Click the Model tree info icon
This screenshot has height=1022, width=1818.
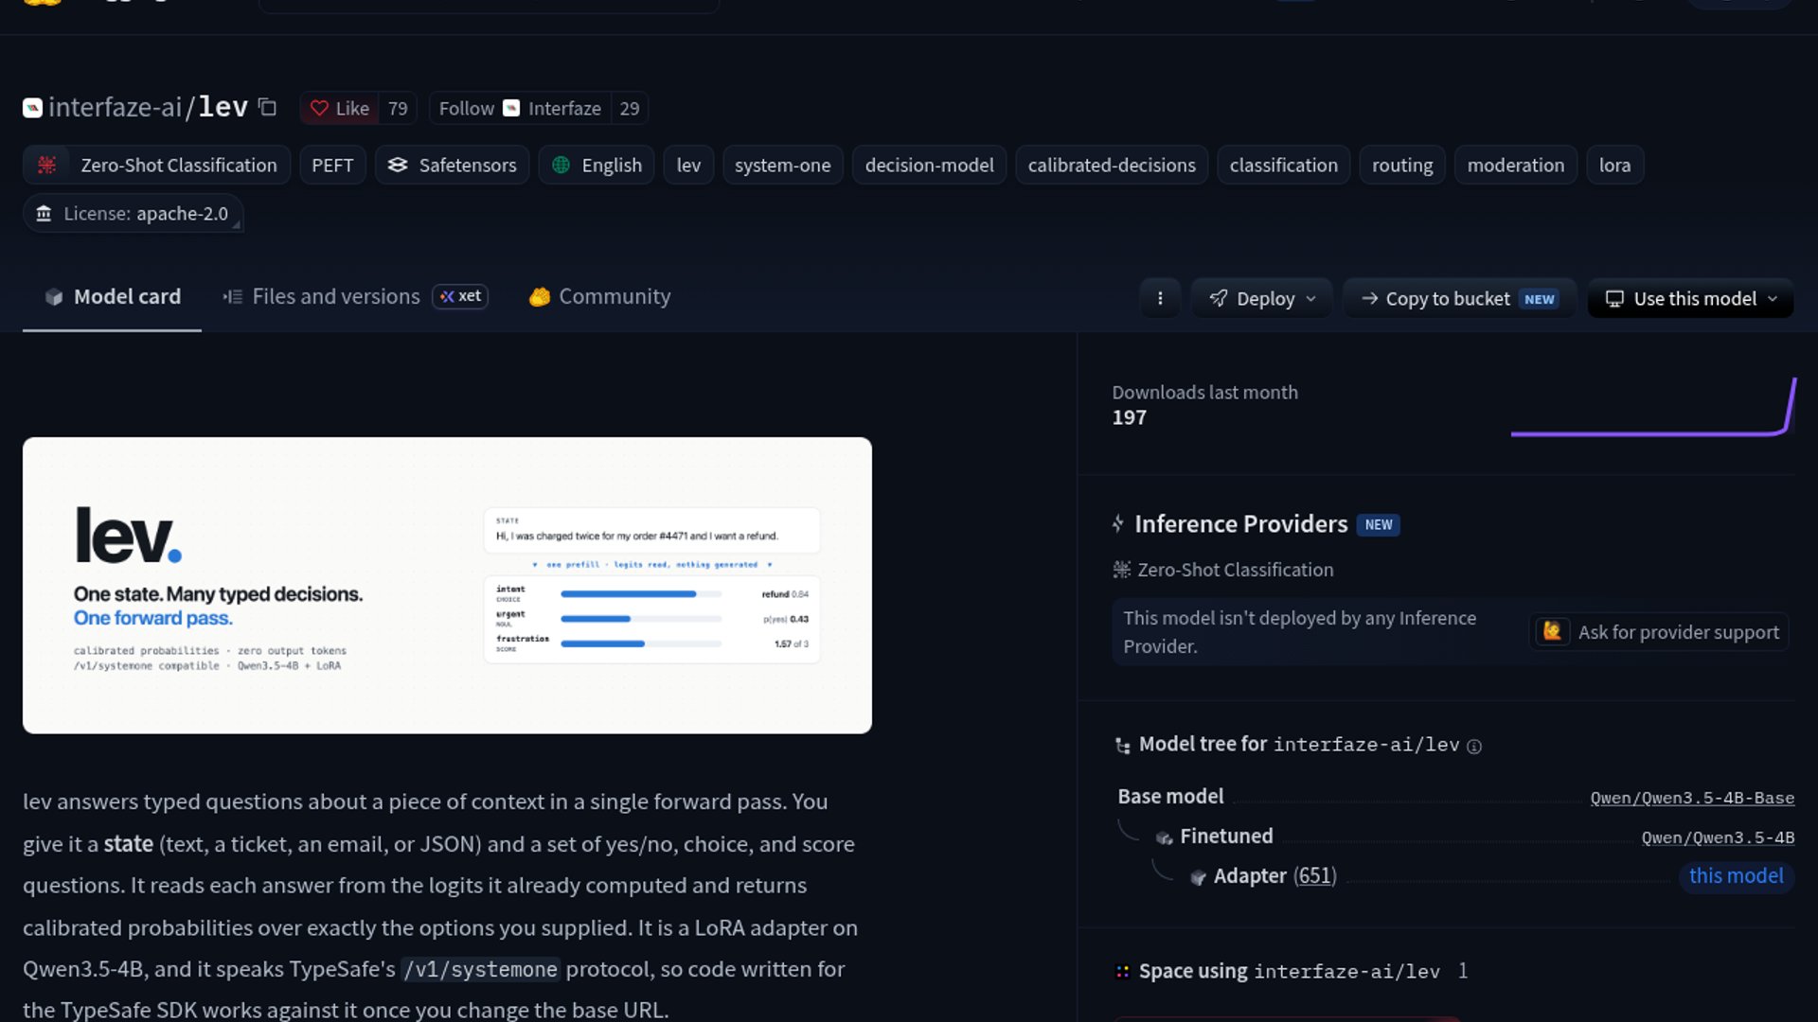pos(1474,747)
